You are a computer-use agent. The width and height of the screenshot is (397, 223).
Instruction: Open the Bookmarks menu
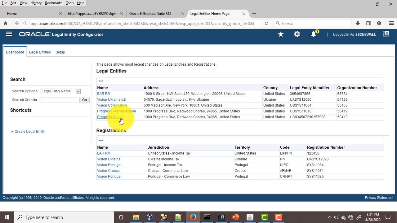54,3
